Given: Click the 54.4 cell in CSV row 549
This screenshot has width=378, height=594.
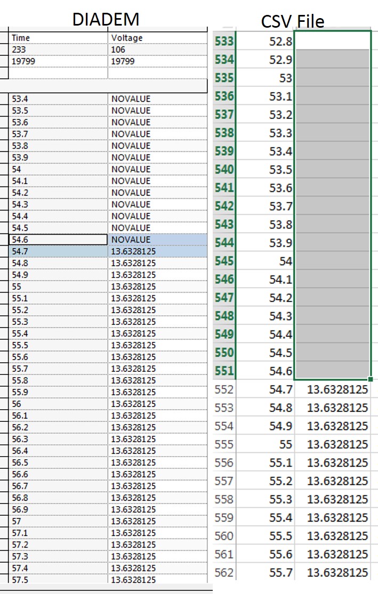Looking at the screenshot, I should [x=265, y=334].
